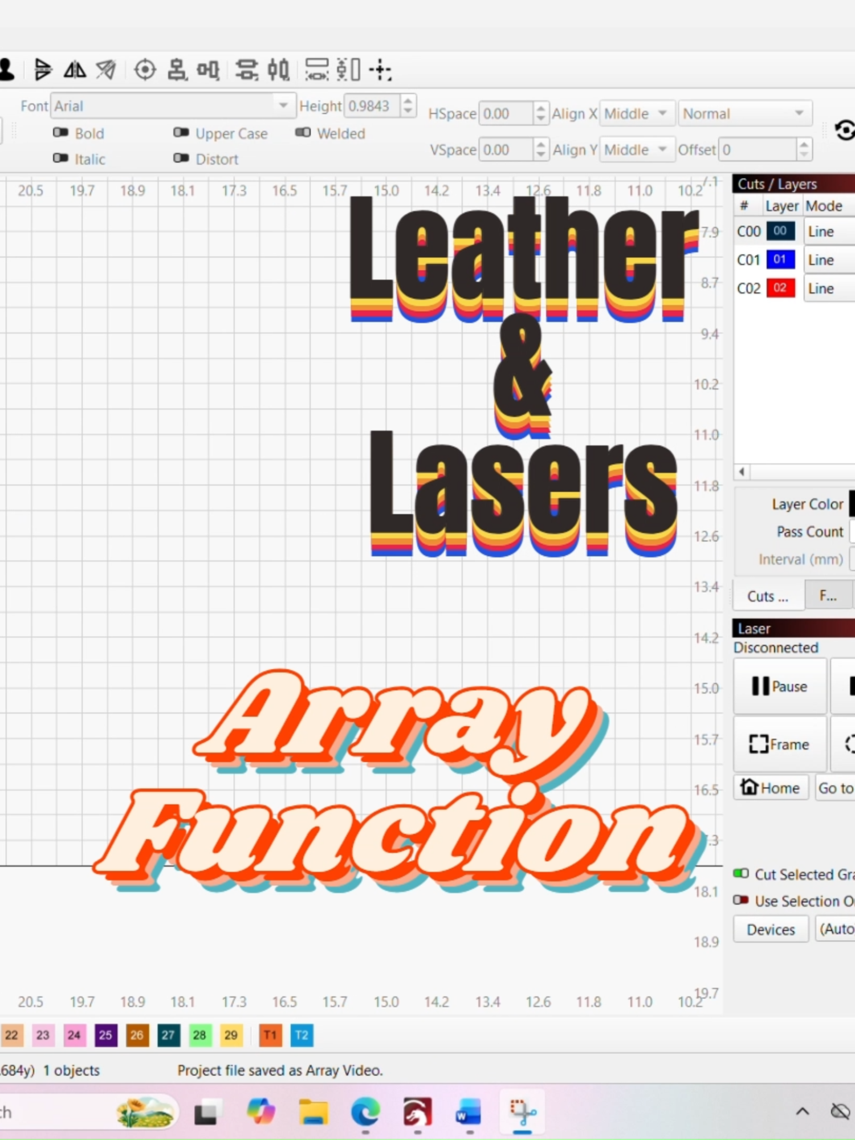
Task: Select the mirror across line tool
Action: point(106,70)
